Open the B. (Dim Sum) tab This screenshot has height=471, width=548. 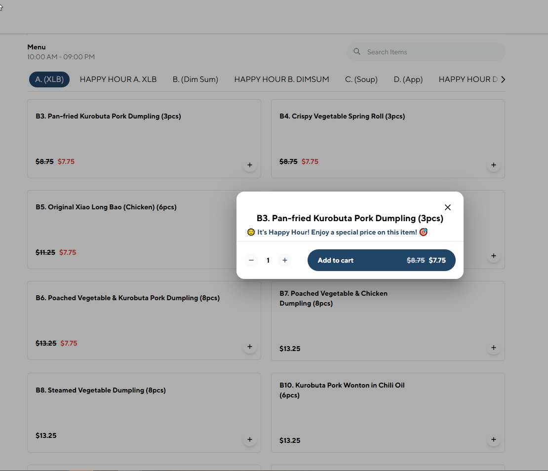(195, 79)
